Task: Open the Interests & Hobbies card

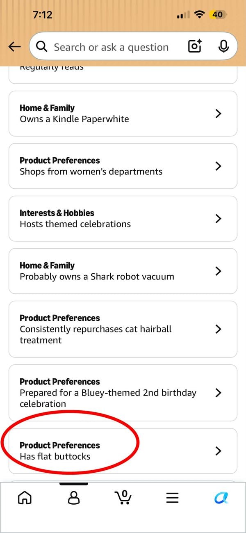Action: [x=123, y=219]
